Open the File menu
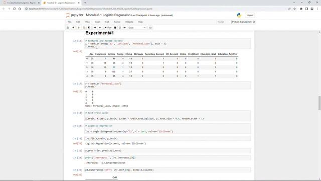Image resolution: width=321 pixels, height=181 pixels. pos(70,22)
